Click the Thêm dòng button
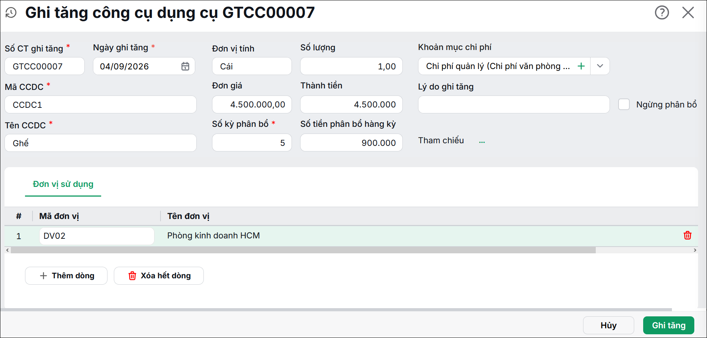Viewport: 707px width, 338px height. 66,276
